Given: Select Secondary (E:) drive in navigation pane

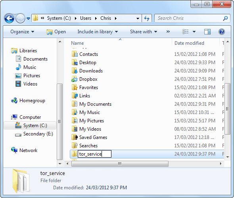Looking at the screenshot, I should click(34, 134).
